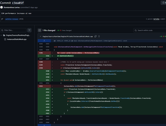Screen dimensions: 166x126
Task: Focus the Search within code field
Action: click(150, 30)
